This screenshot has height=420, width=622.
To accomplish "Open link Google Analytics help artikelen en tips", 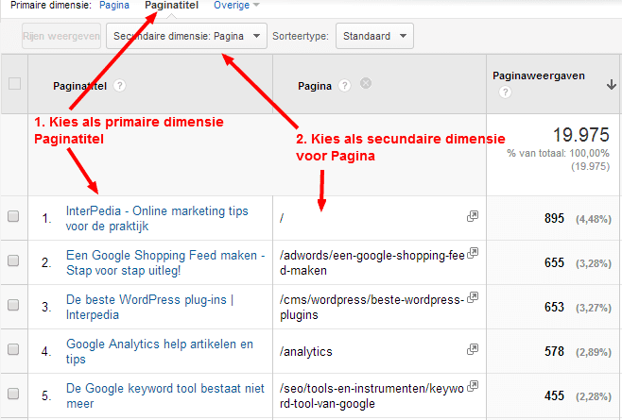I will [160, 351].
